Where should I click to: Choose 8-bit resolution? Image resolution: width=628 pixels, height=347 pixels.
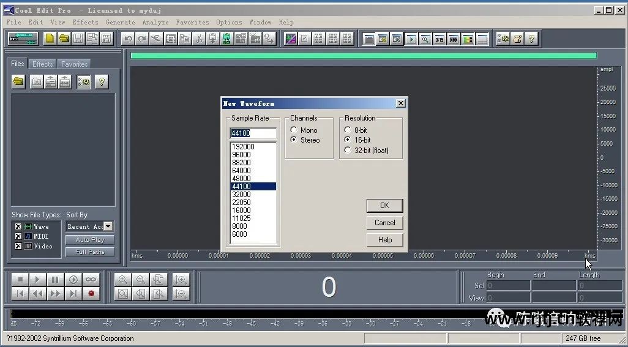(356, 130)
